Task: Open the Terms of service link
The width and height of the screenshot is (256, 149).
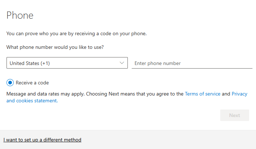Action: click(203, 94)
